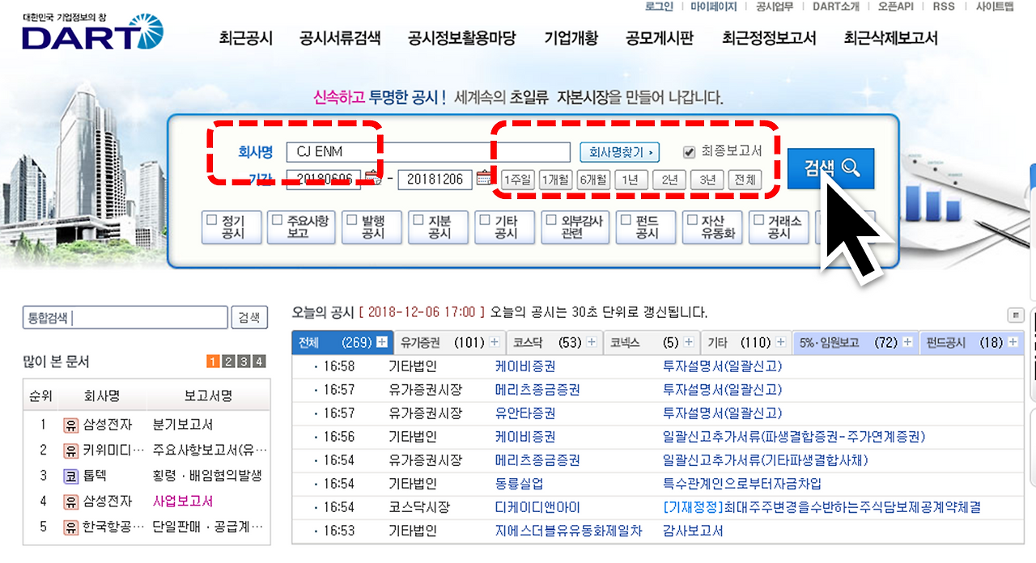Open the 감사보고서 report link
The width and height of the screenshot is (1036, 563).
point(693,531)
